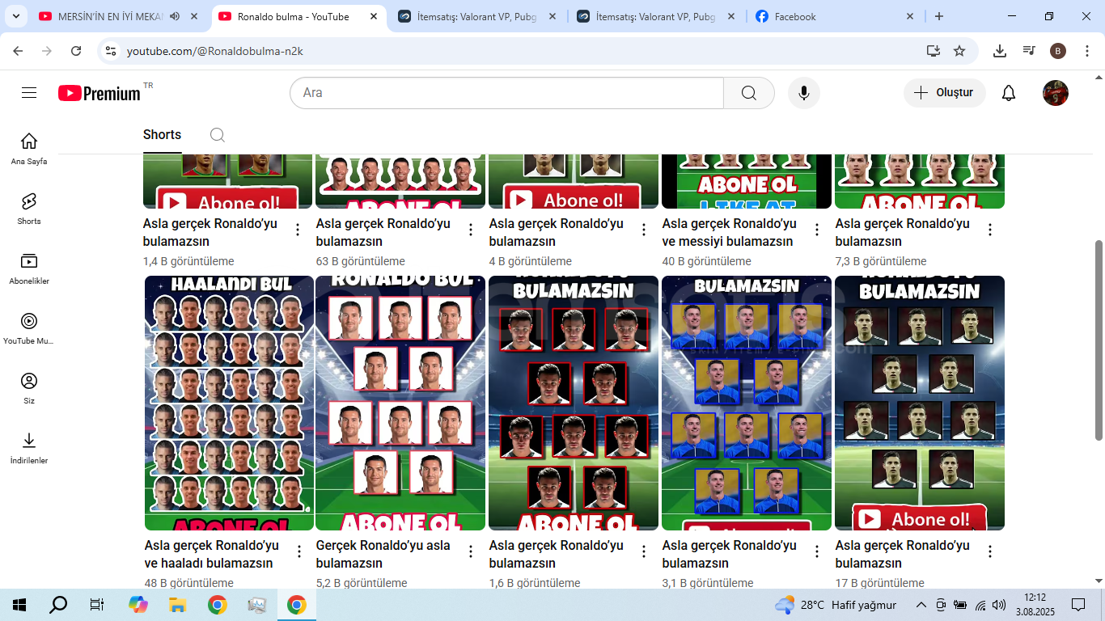
Task: Open weather widget 28°C Hafif yağmur
Action: coord(836,605)
